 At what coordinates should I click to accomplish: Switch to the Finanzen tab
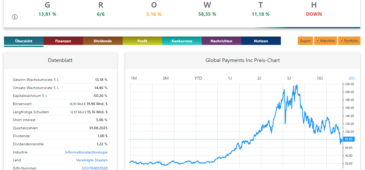click(63, 41)
